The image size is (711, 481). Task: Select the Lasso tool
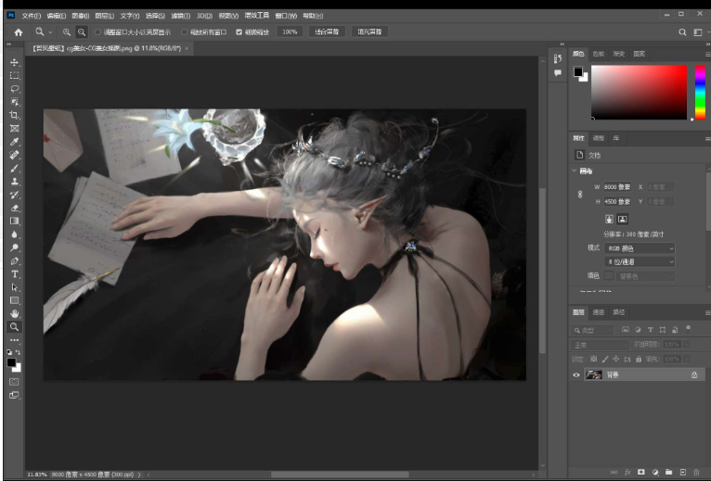click(x=14, y=89)
